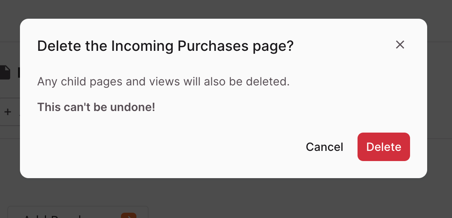
Task: Close the delete page dialog with X
Action: coord(400,45)
